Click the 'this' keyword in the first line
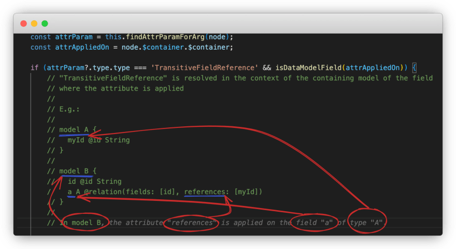 click(x=113, y=37)
